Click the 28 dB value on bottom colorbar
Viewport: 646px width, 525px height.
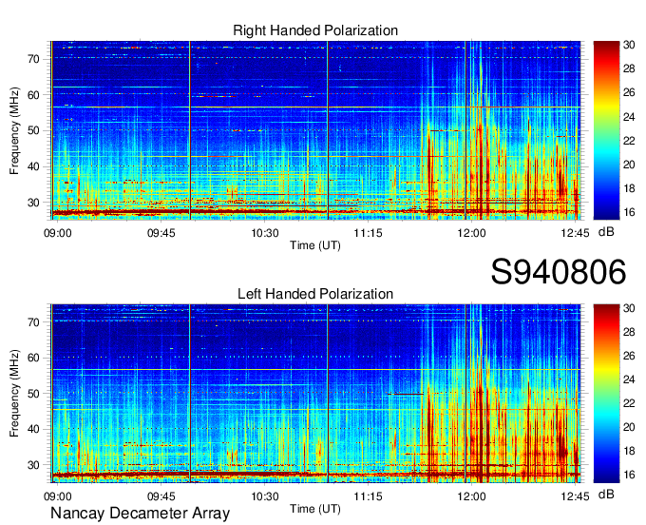629,332
